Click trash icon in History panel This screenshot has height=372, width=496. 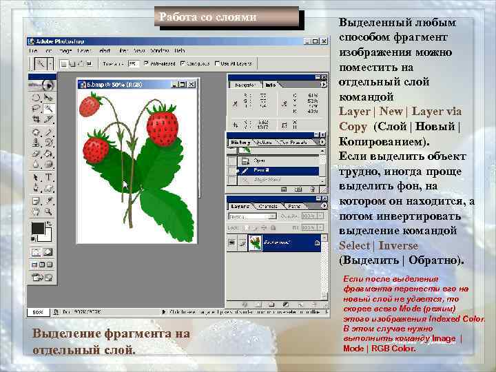(x=313, y=189)
